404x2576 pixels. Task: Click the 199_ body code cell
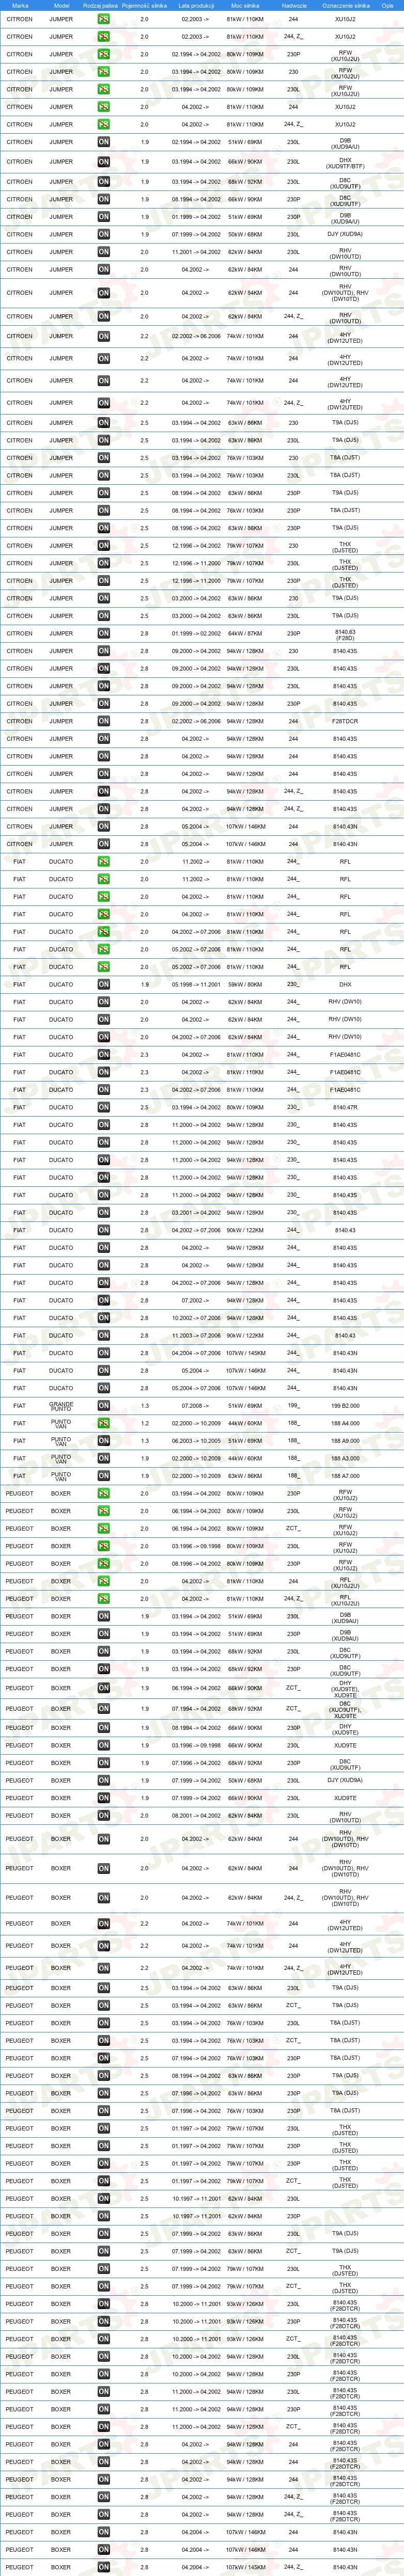tap(294, 1406)
